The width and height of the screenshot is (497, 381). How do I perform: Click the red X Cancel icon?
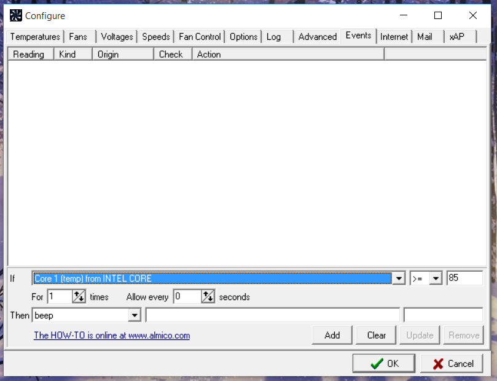point(438,363)
